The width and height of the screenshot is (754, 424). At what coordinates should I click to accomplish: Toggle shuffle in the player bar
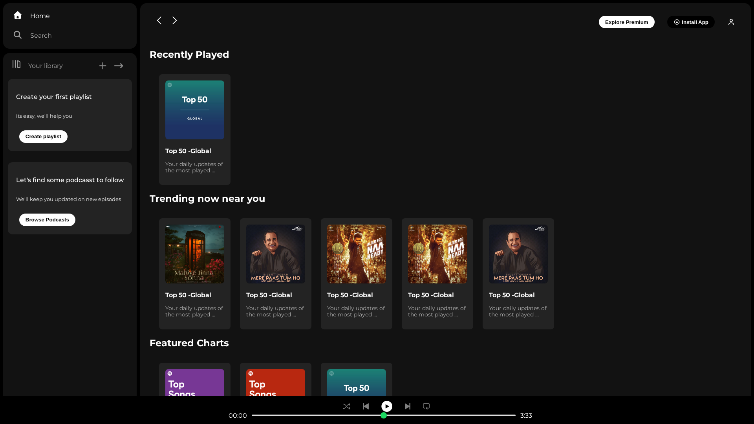(x=347, y=406)
